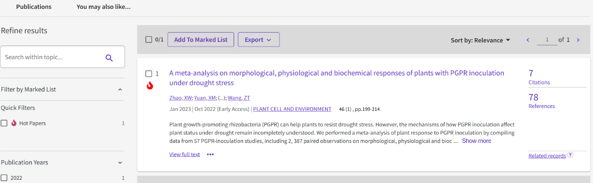The image size is (593, 183).
Task: Go to the next results page arrow
Action: click(578, 40)
